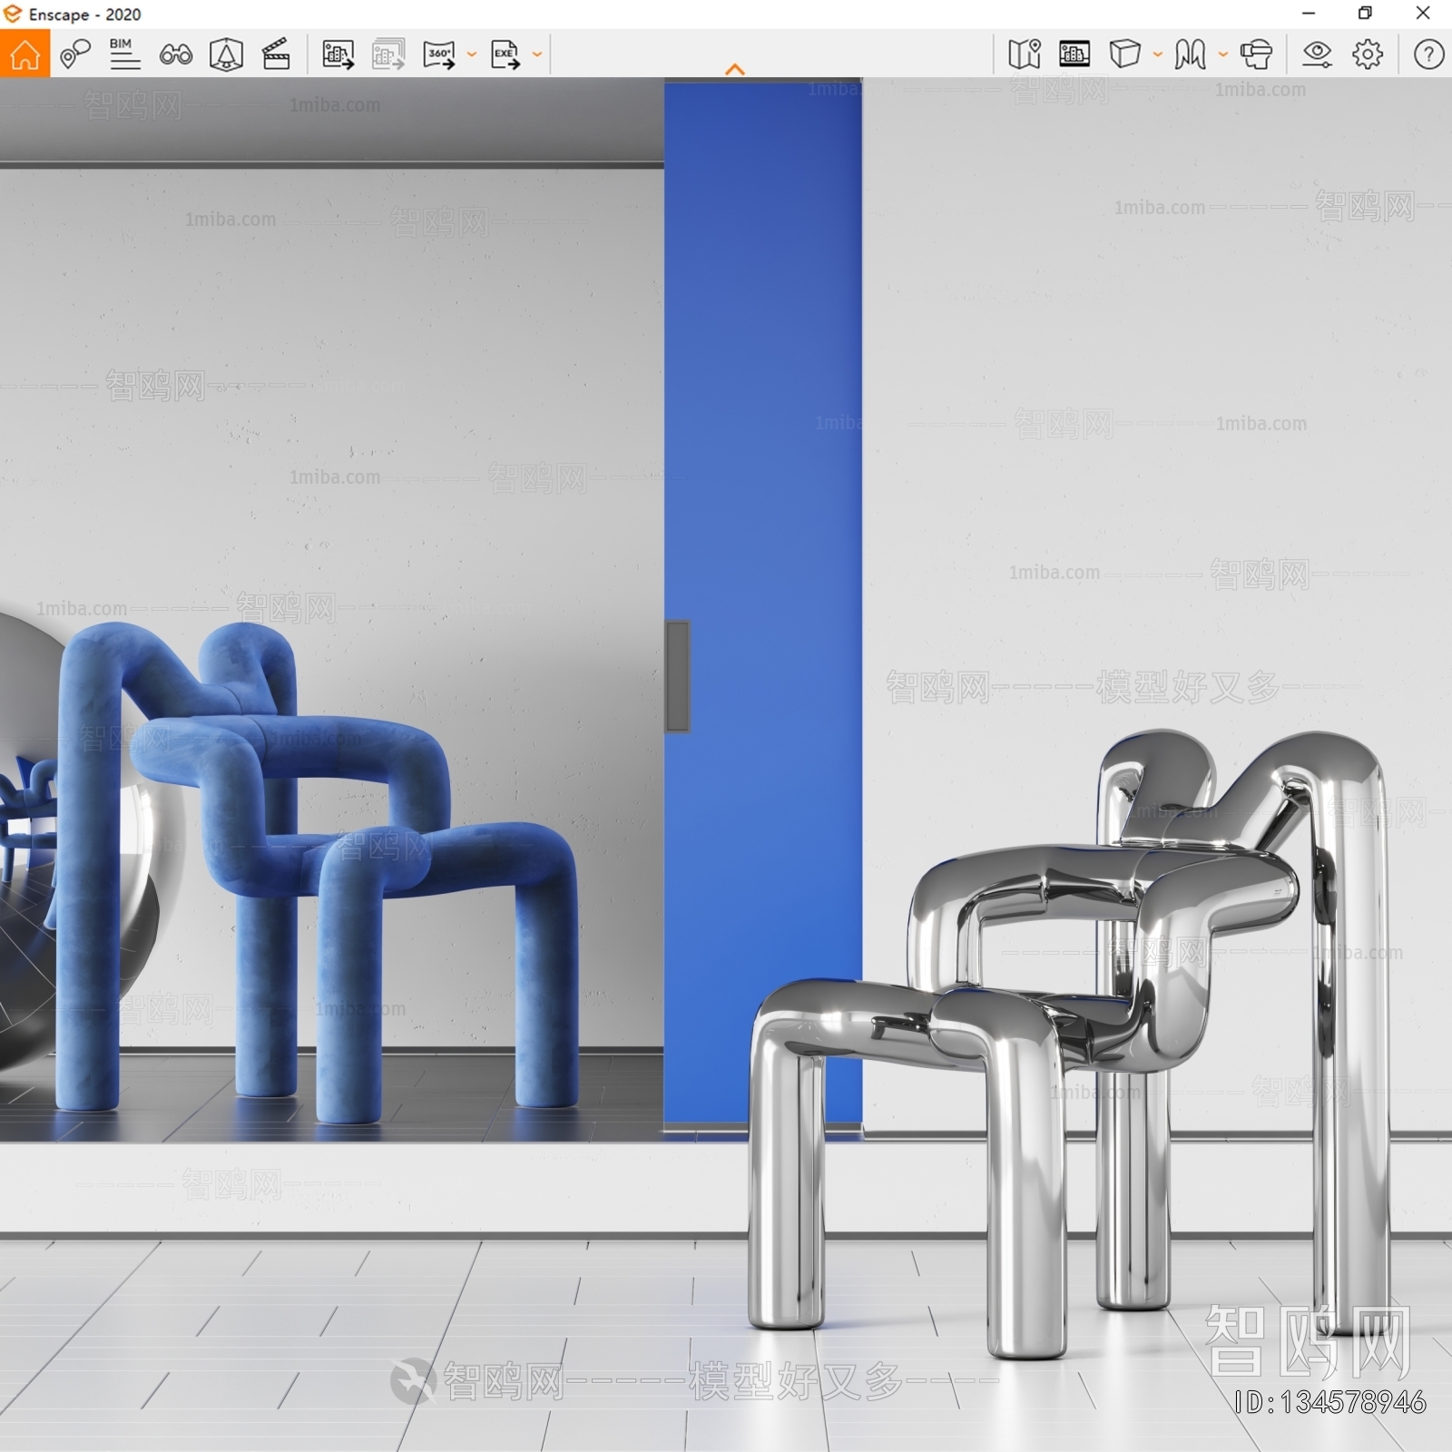The height and width of the screenshot is (1452, 1452).
Task: Toggle orthographic view cube icon
Action: [x=1124, y=54]
